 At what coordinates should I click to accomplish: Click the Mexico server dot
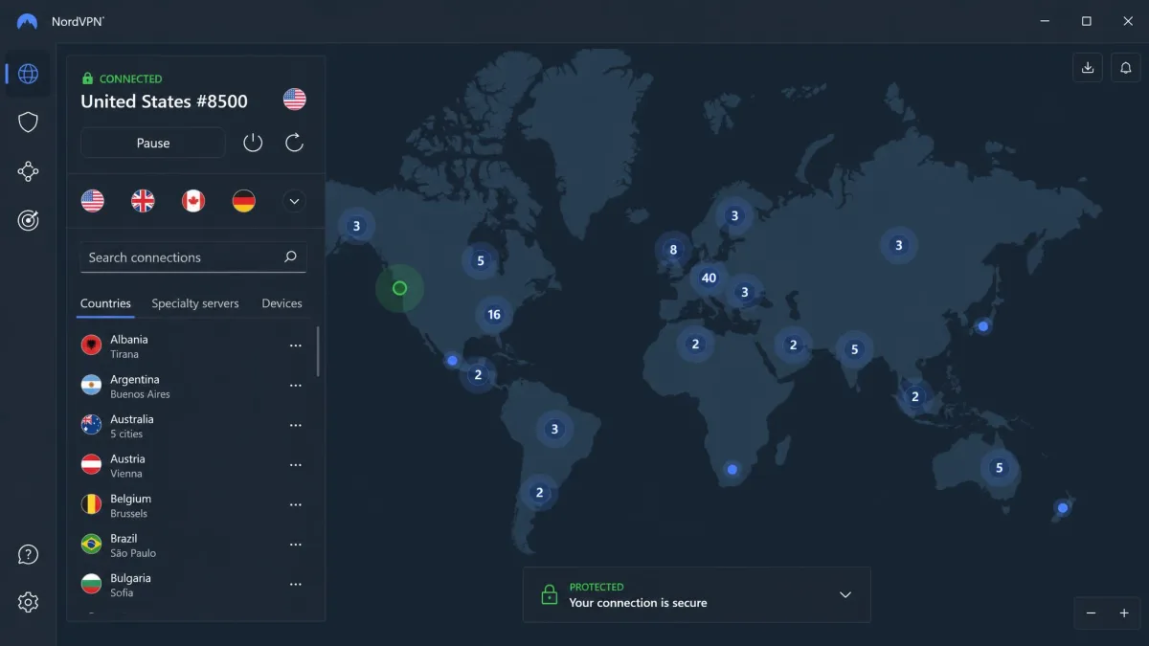452,361
